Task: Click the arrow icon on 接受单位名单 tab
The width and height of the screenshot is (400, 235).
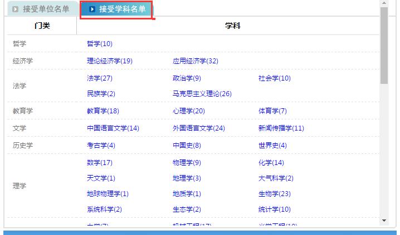Action: [x=16, y=9]
